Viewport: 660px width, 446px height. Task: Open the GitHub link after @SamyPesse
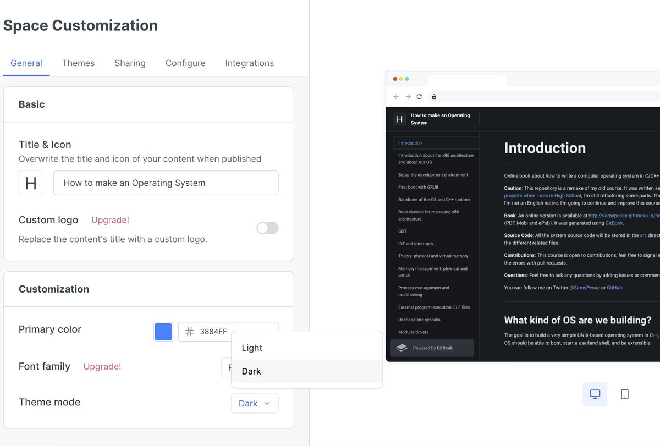click(x=614, y=288)
